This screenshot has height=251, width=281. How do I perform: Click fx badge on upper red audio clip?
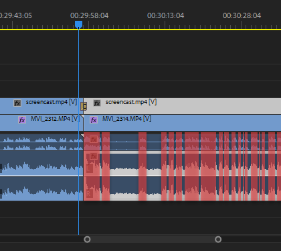pyautogui.click(x=94, y=140)
